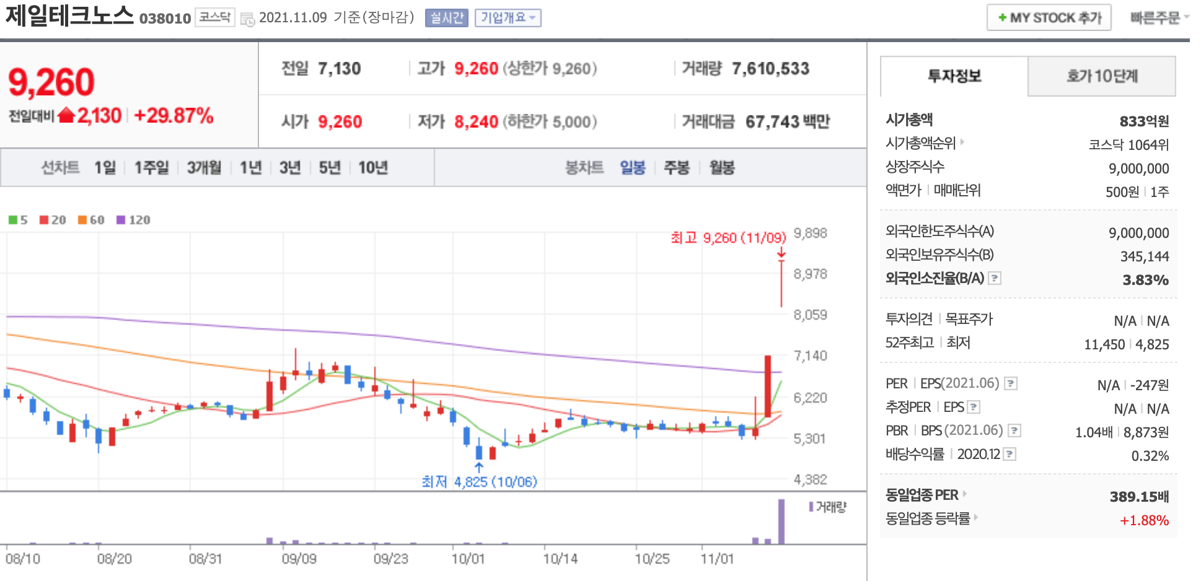Click stock code 038010
The height and width of the screenshot is (581, 1201).
pyautogui.click(x=165, y=19)
